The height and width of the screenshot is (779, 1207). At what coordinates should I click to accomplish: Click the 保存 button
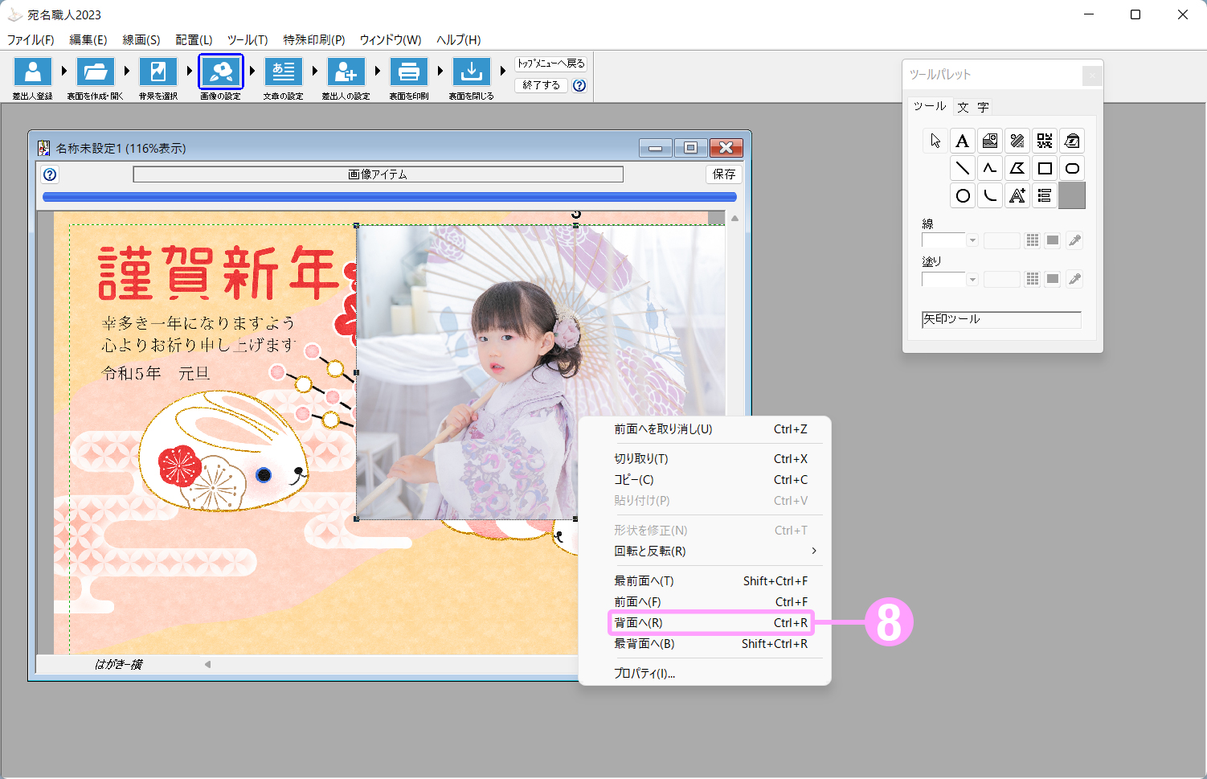(723, 174)
